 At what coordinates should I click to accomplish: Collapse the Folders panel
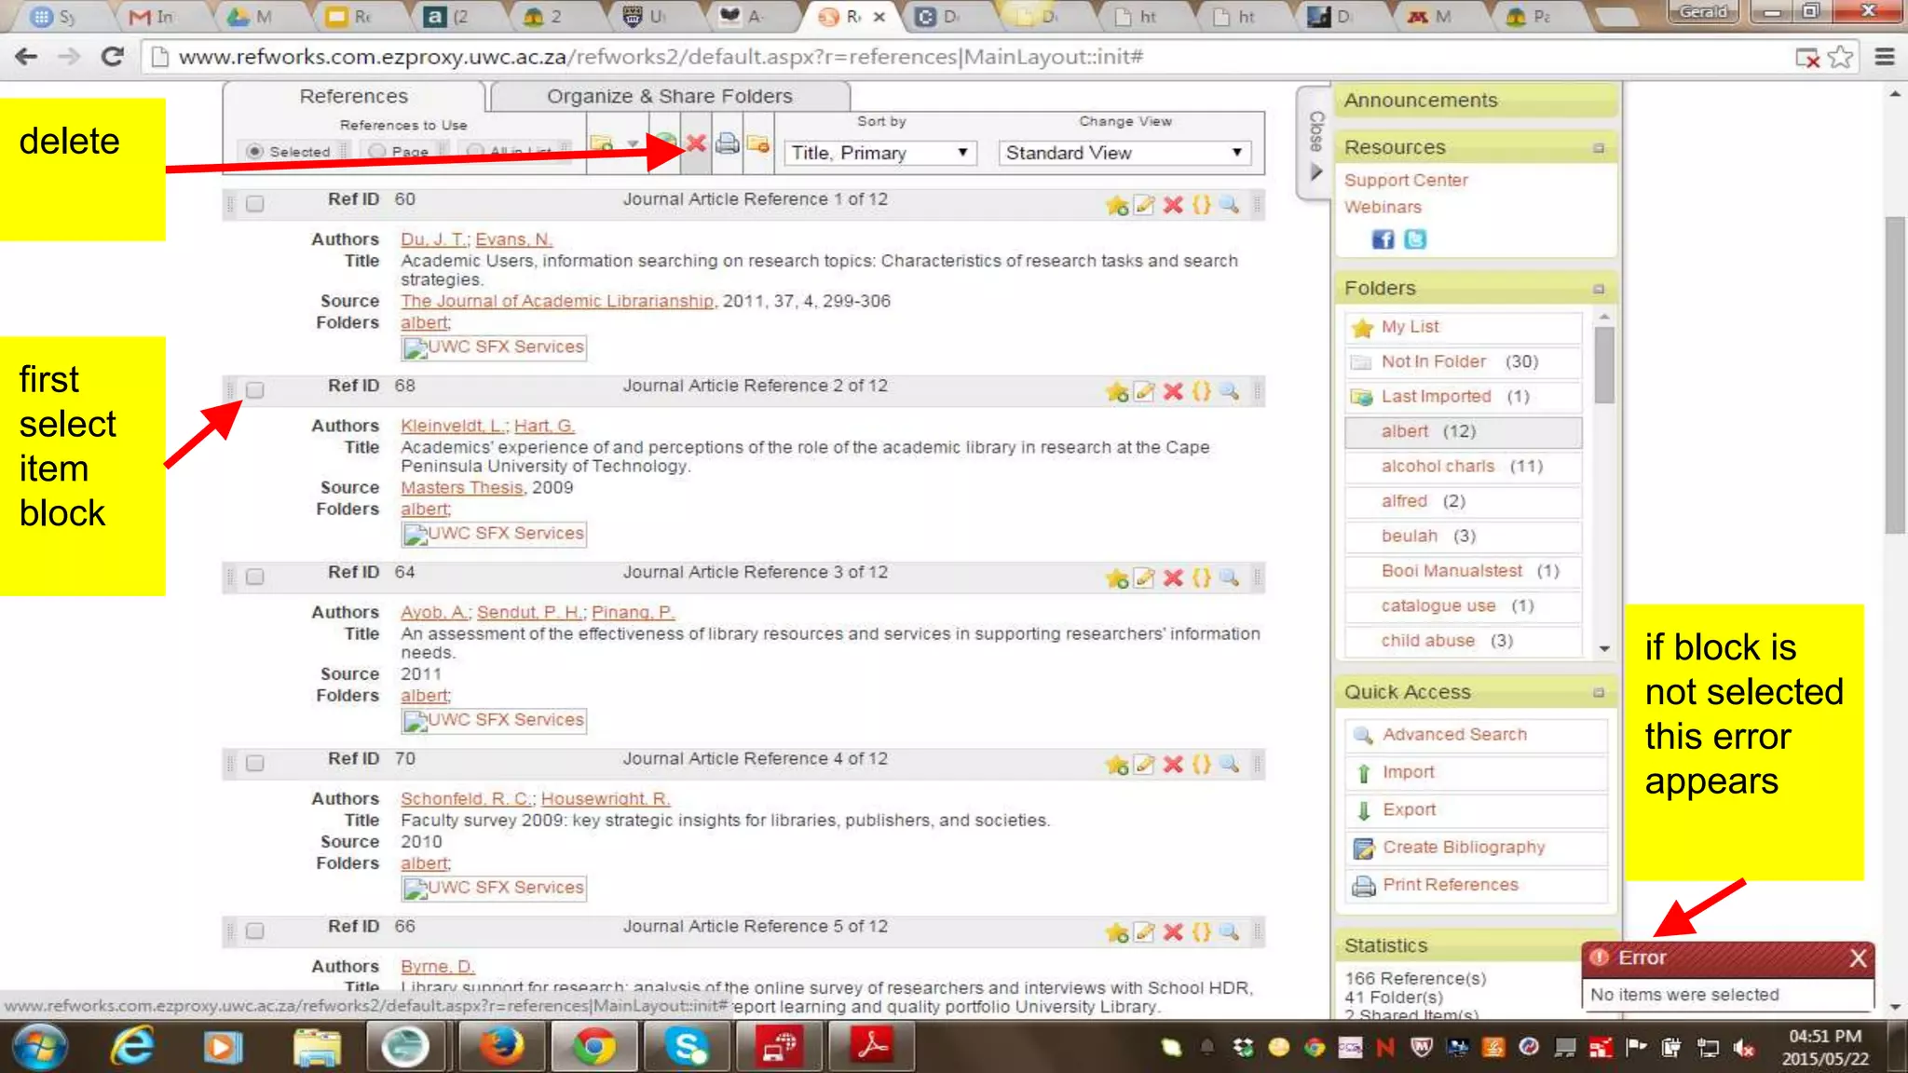[1599, 289]
